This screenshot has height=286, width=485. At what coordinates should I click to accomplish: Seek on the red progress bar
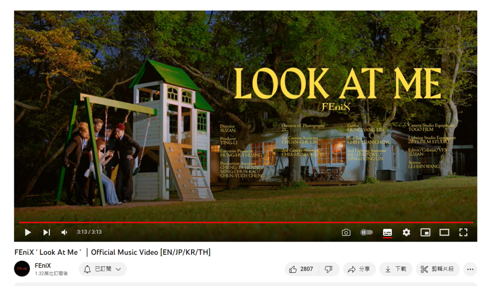point(246,222)
